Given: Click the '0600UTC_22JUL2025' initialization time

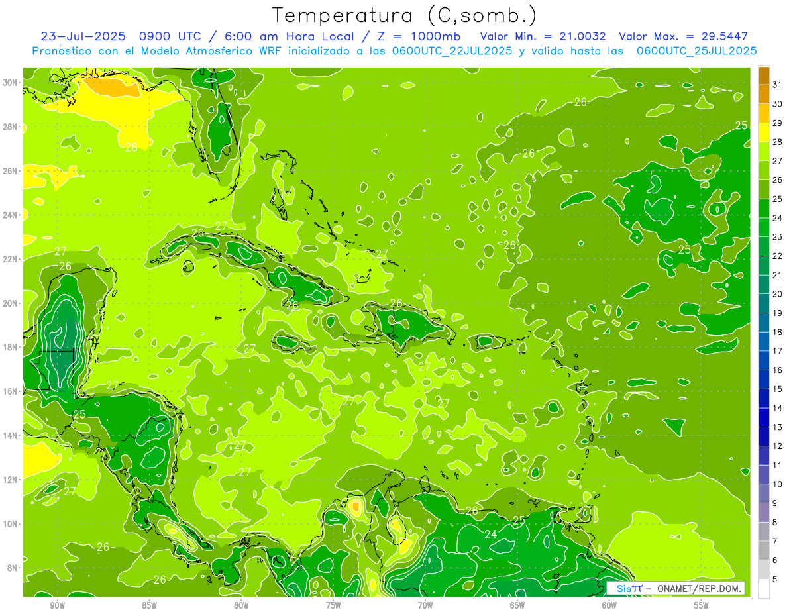Looking at the screenshot, I should tap(452, 51).
